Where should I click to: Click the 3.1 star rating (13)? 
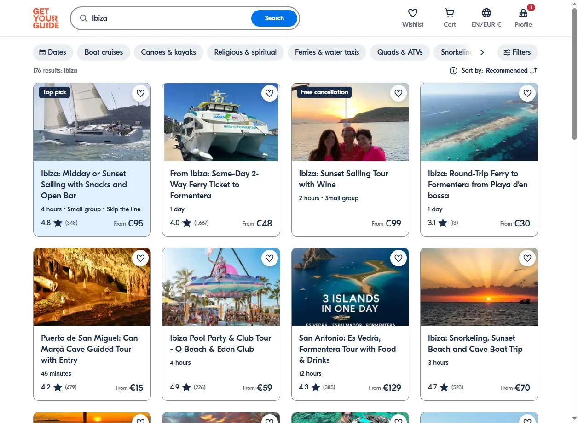tap(443, 223)
